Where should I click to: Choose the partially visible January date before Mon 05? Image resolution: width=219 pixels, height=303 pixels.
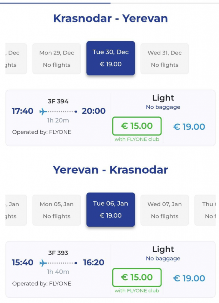click(x=16, y=210)
